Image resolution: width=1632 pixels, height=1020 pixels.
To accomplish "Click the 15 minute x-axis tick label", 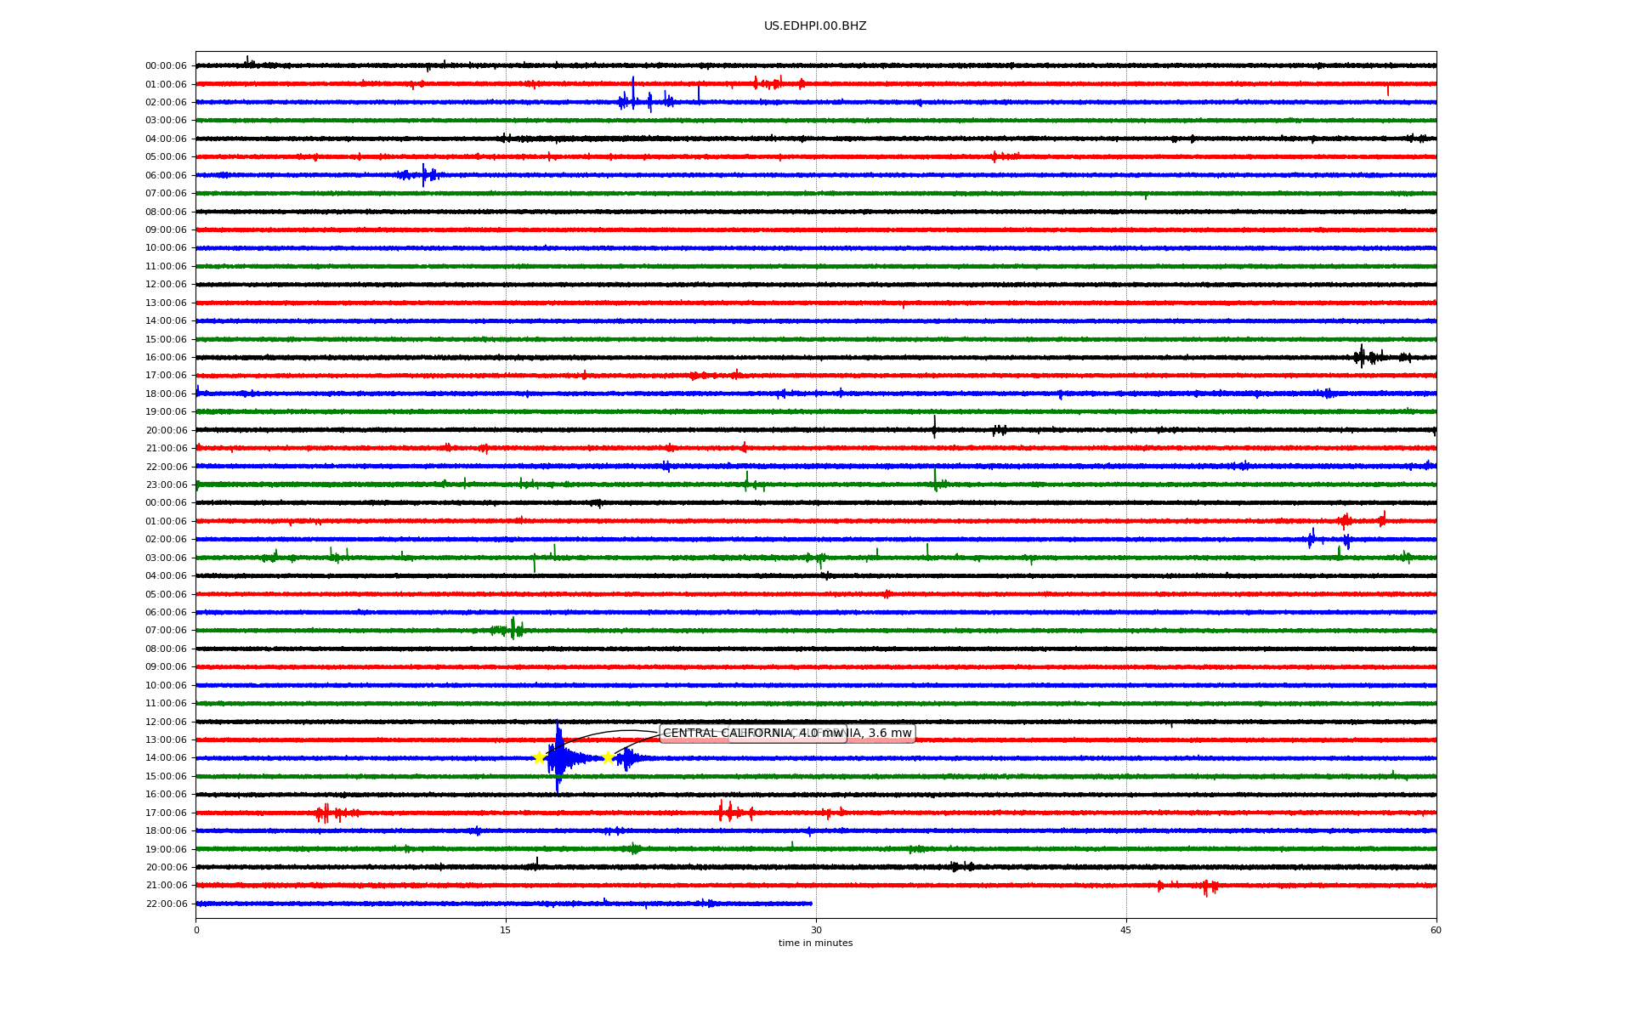I will [x=506, y=930].
